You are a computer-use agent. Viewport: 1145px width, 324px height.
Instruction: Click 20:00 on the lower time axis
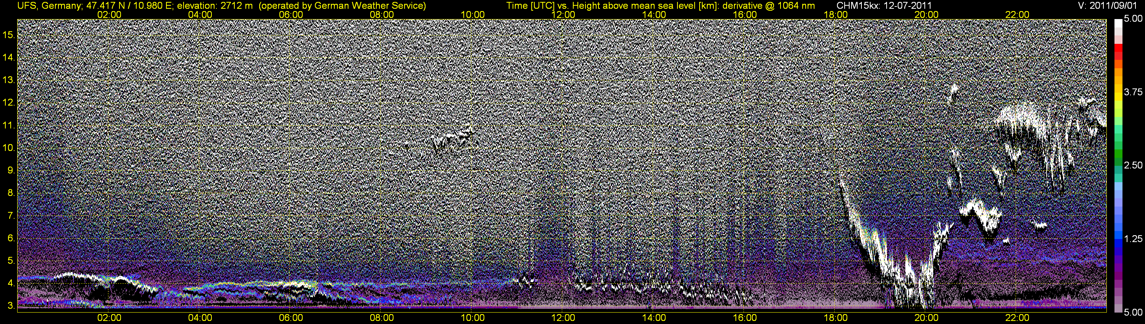[x=926, y=318]
